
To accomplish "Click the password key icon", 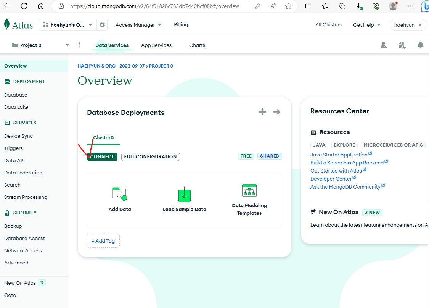I will pyautogui.click(x=258, y=6).
